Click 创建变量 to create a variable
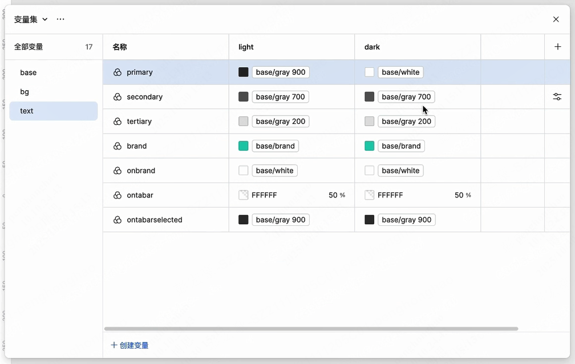Screen dimensions: 575x364 (129, 345)
